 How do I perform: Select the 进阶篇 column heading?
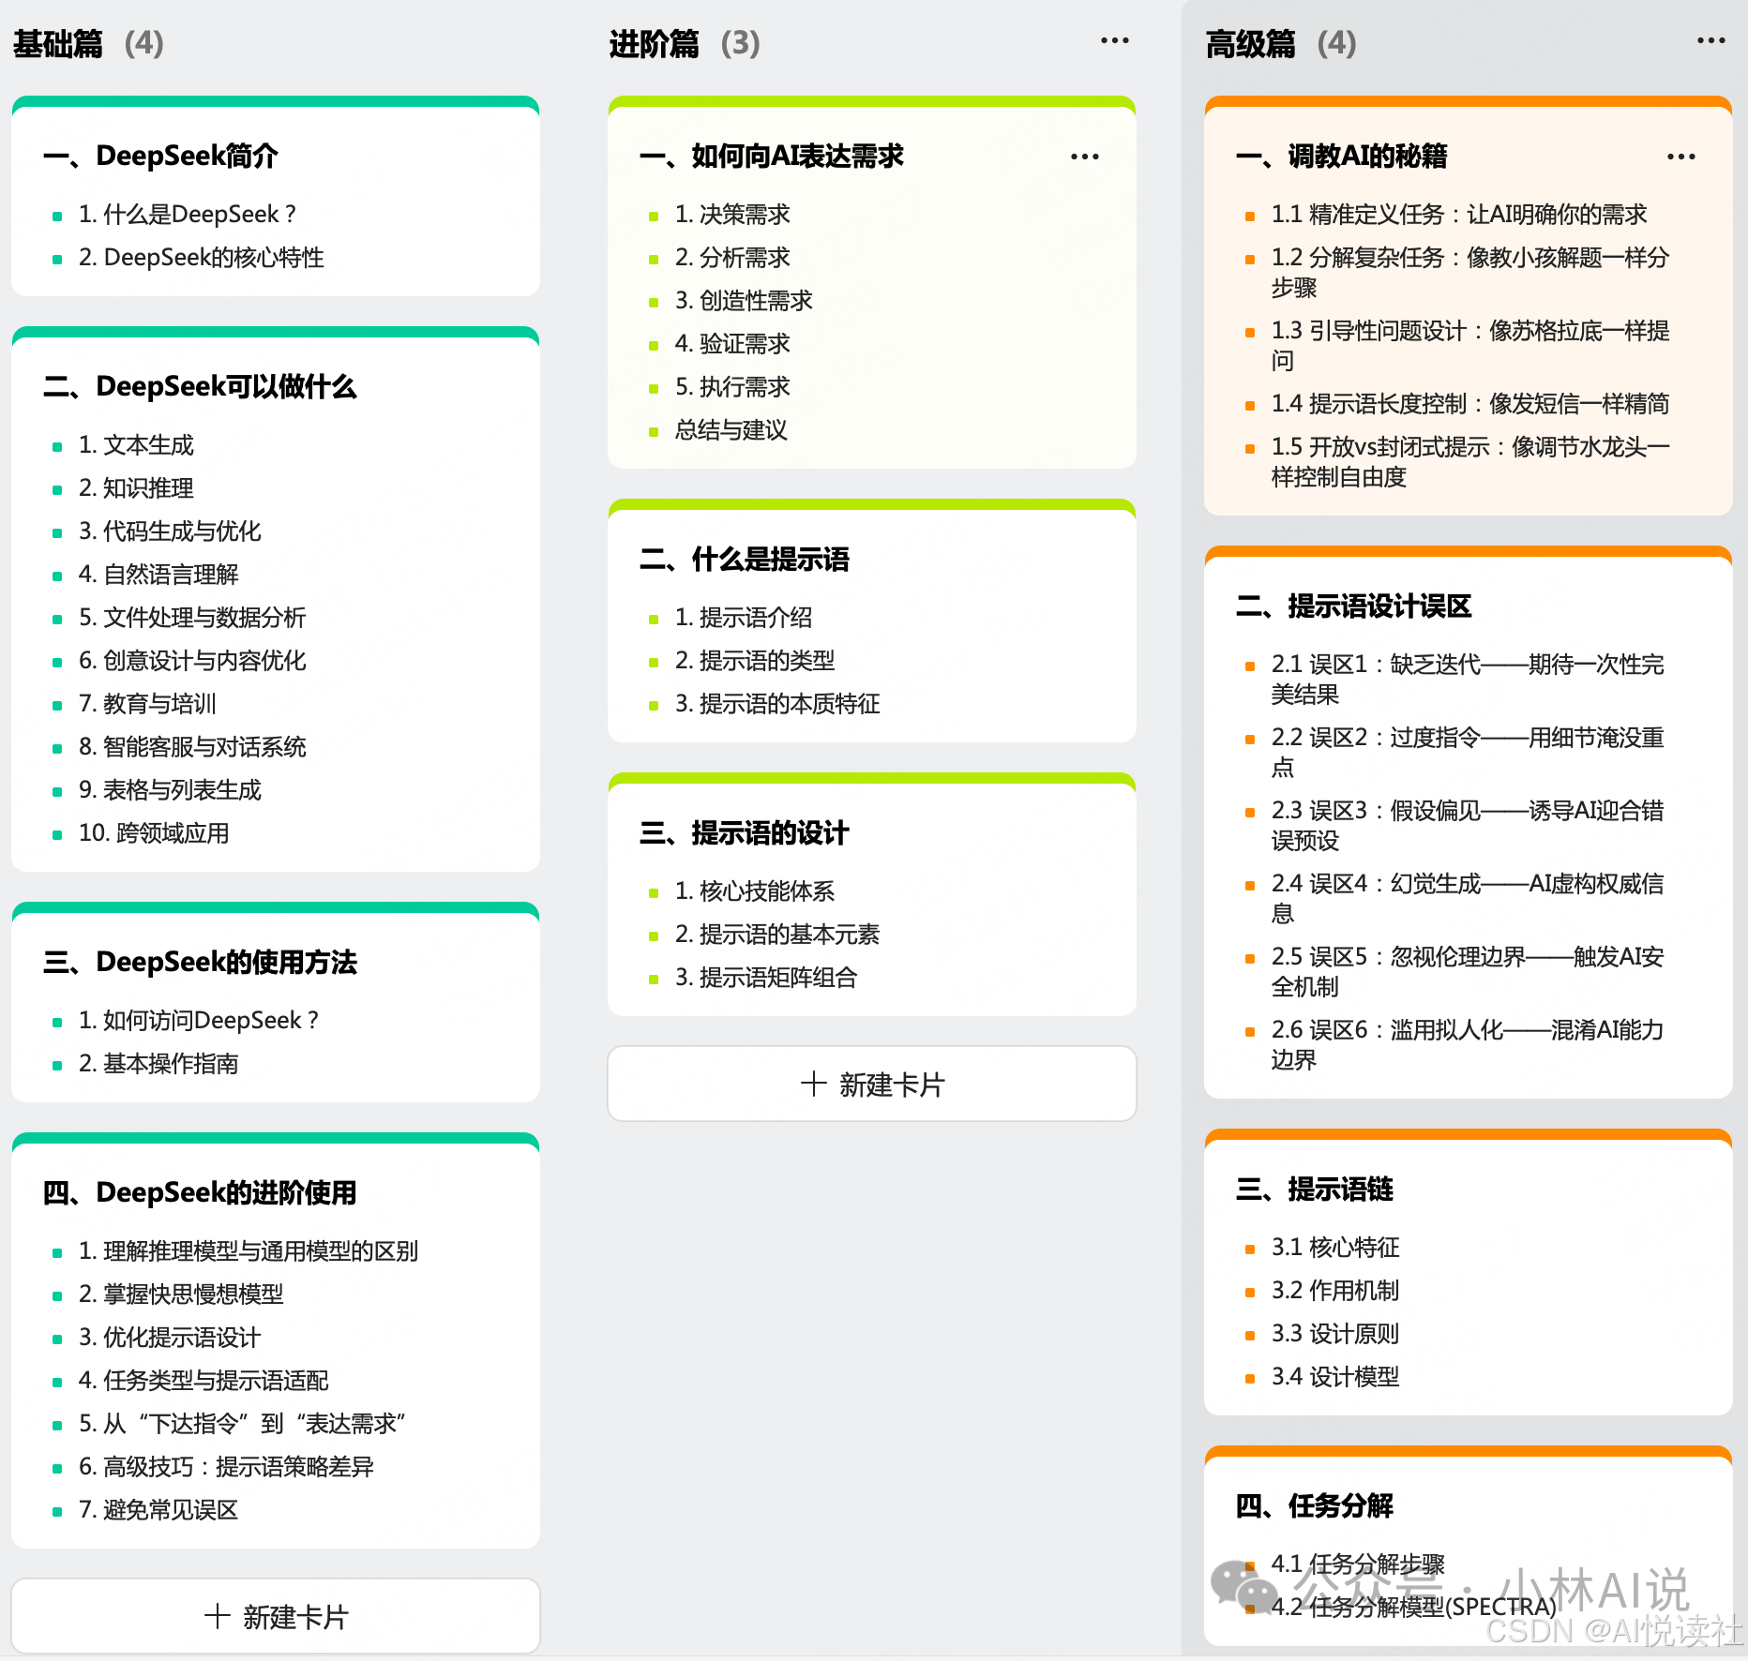[x=655, y=44]
